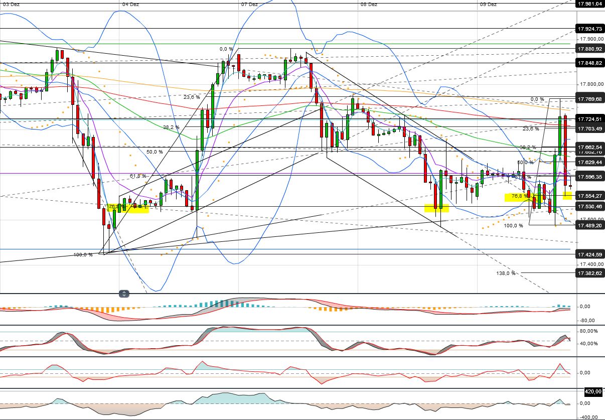The image size is (605, 420).
Task: Click the 17.400,00 axis tick value
Action: 591,264
